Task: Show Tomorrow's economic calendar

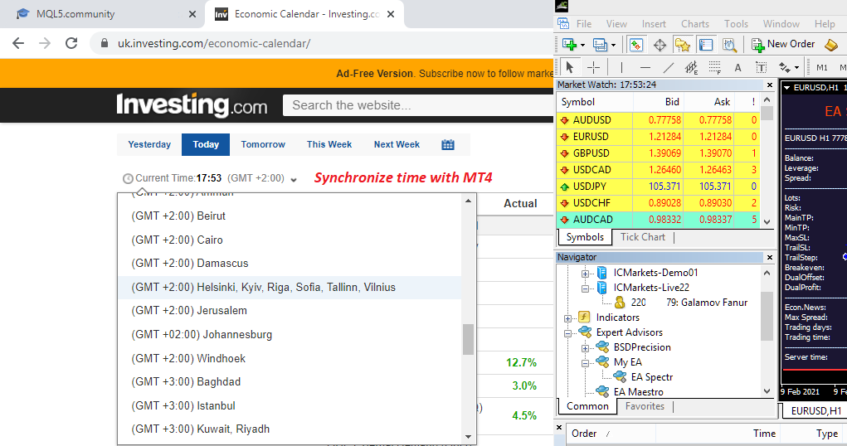Action: click(x=263, y=145)
